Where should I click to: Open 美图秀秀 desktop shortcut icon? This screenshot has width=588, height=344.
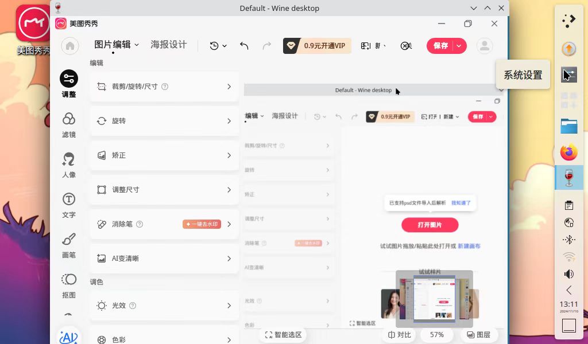tap(34, 30)
